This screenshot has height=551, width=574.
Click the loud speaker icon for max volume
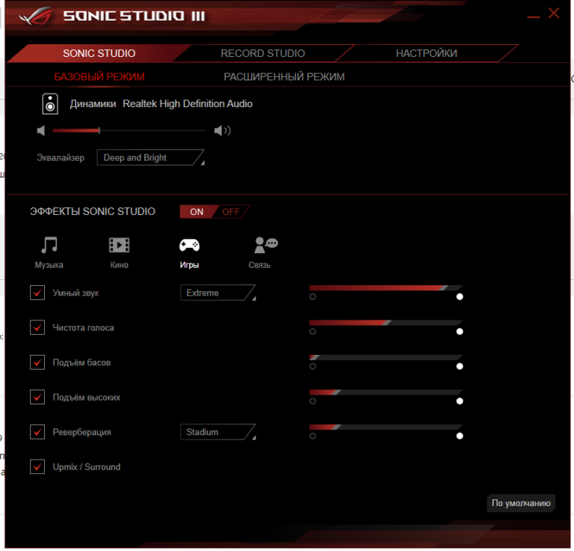pyautogui.click(x=222, y=131)
